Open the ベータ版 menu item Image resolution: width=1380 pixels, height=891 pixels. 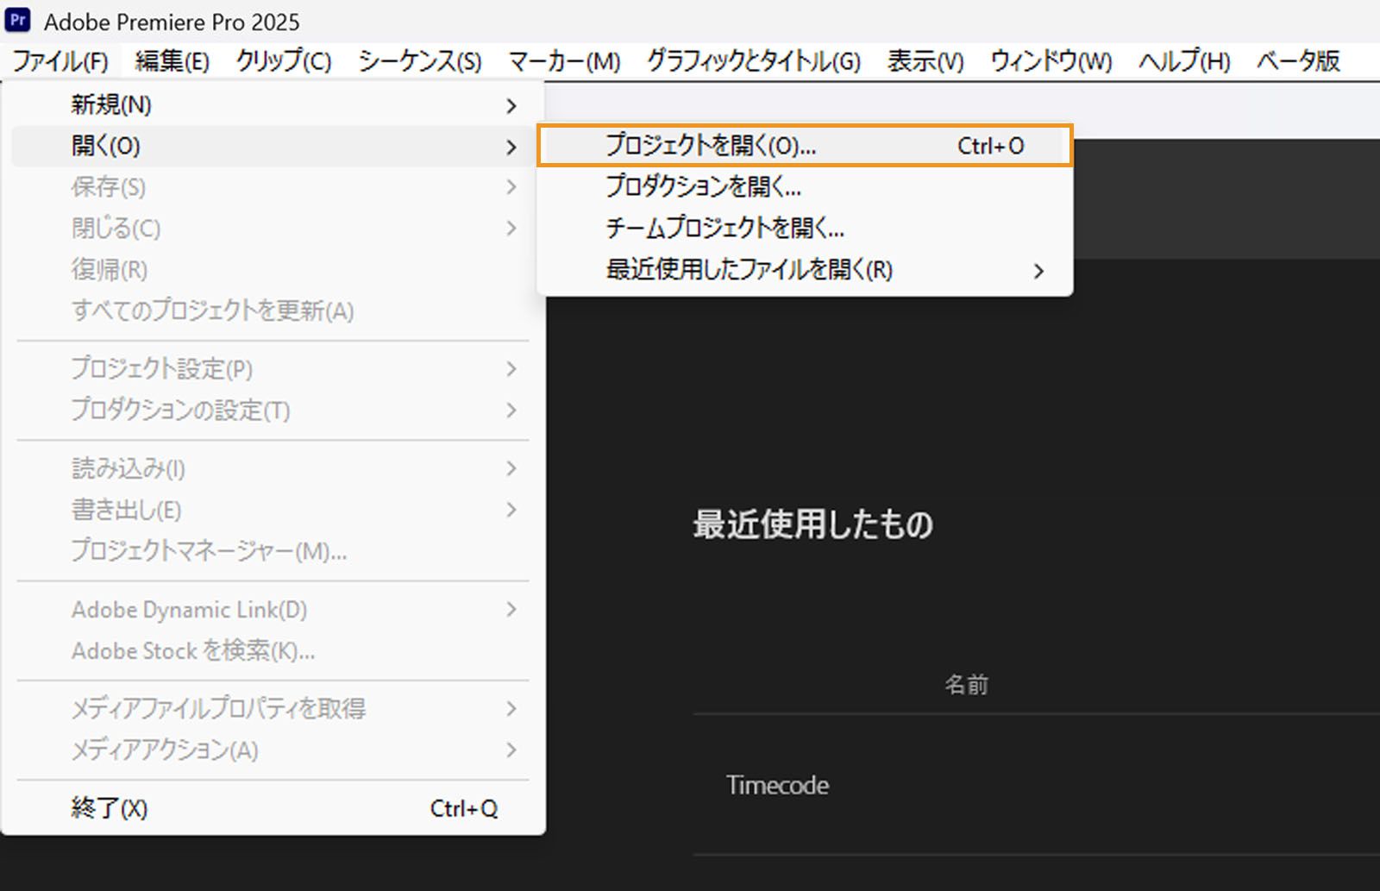[1296, 60]
